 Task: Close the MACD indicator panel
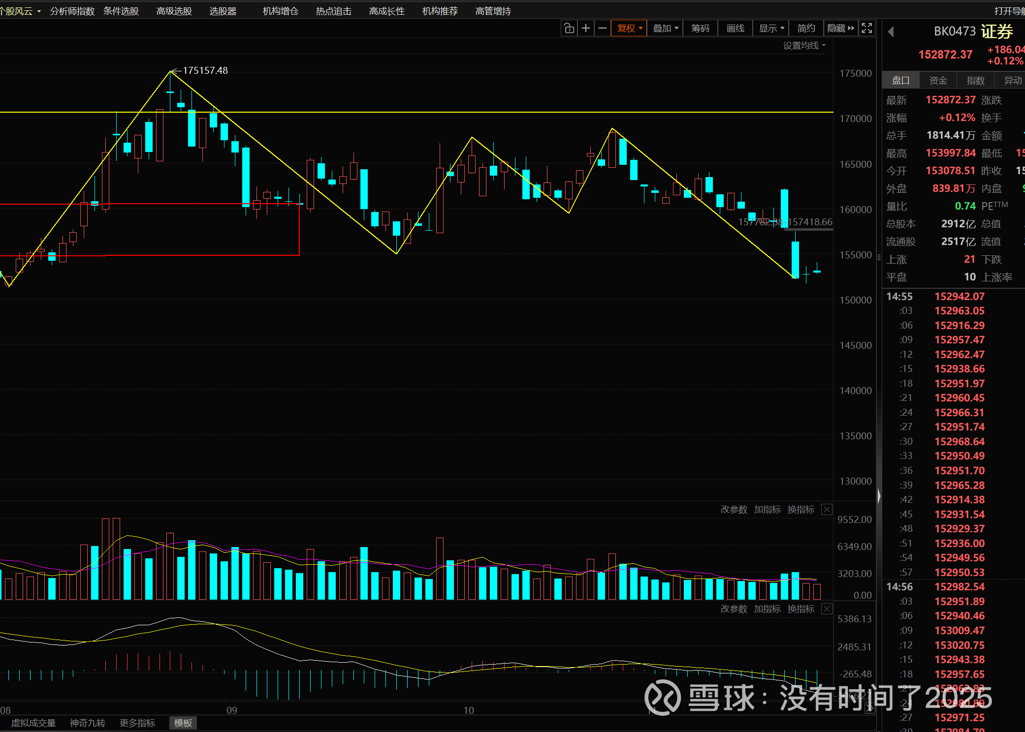(827, 609)
